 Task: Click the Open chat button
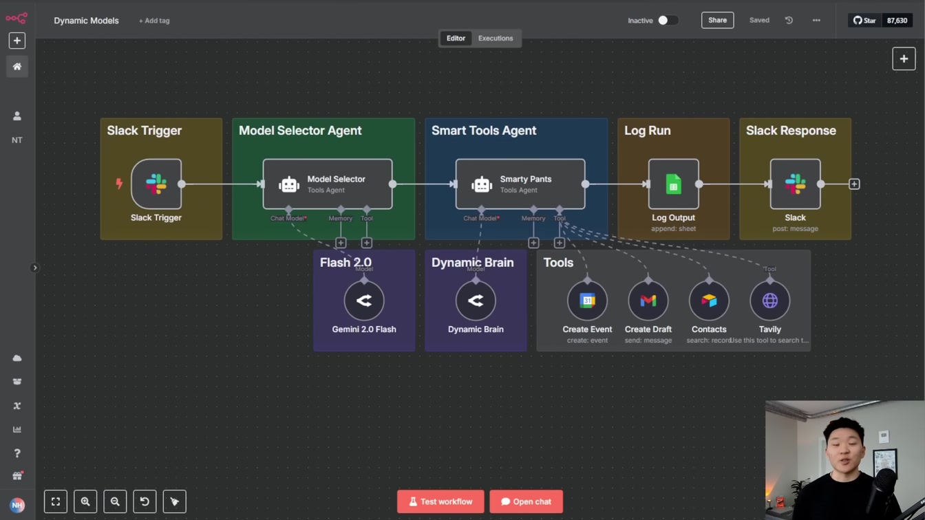pos(527,501)
